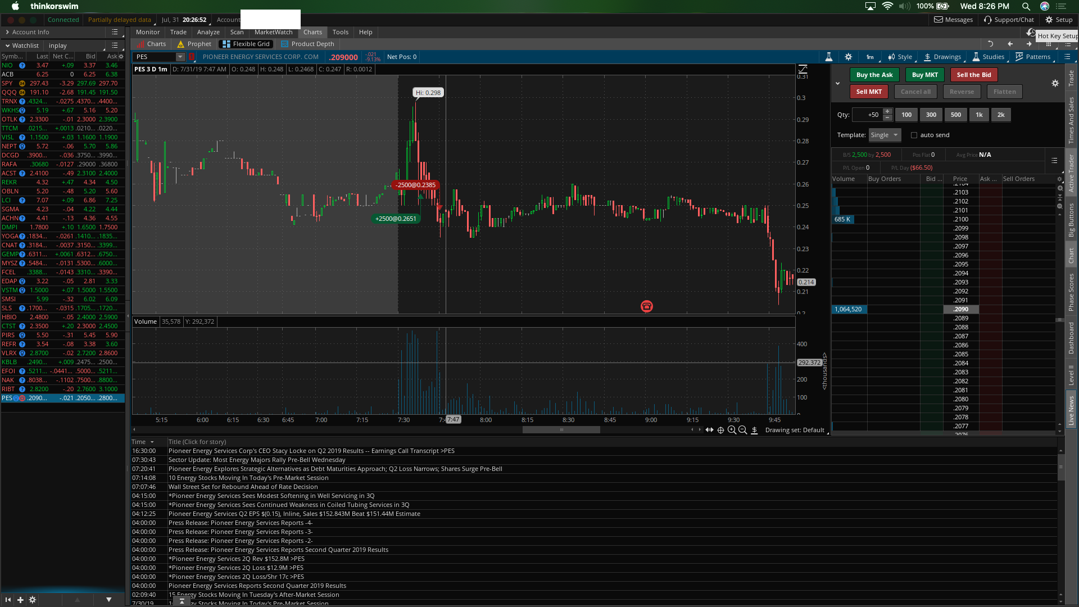1079x607 pixels.
Task: Toggle the Product Depth view
Action: [307, 44]
